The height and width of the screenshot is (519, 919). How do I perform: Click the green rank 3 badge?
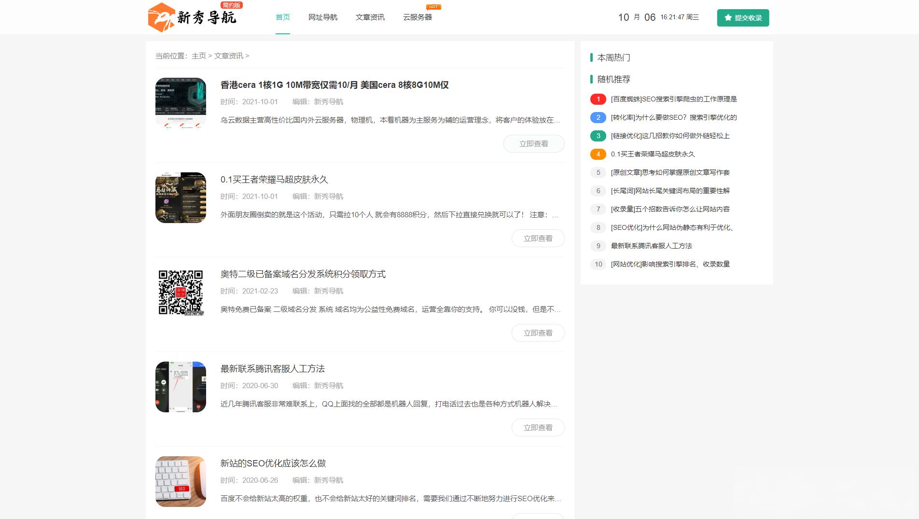598,136
